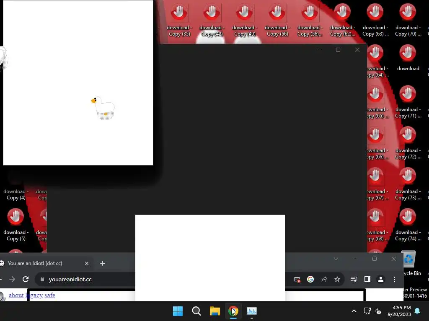Screen dimensions: 429x321
Task: Open the performance monitor taskbar icon
Action: 252,311
